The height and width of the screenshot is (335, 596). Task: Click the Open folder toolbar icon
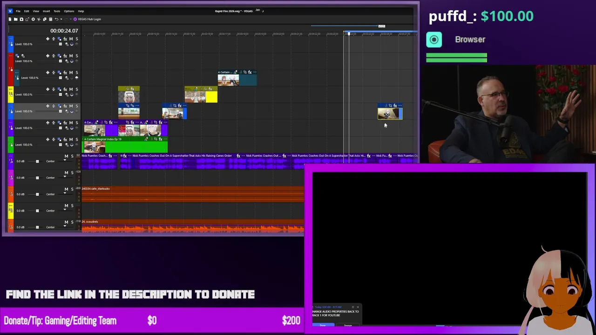click(x=15, y=19)
